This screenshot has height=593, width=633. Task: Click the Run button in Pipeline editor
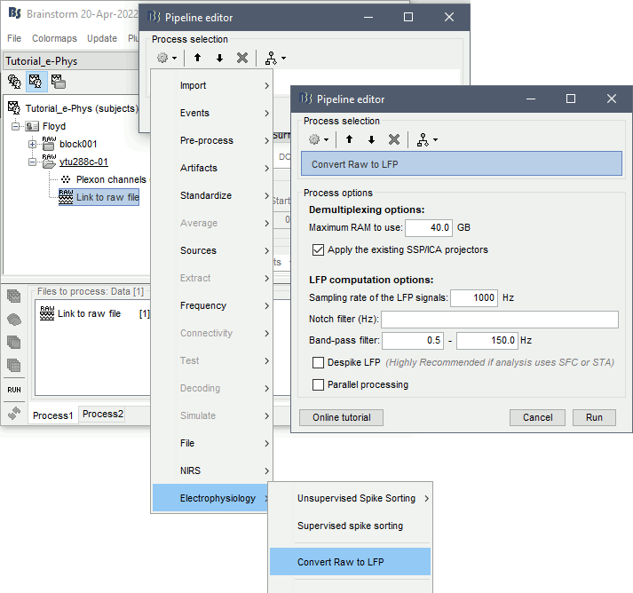tap(594, 417)
